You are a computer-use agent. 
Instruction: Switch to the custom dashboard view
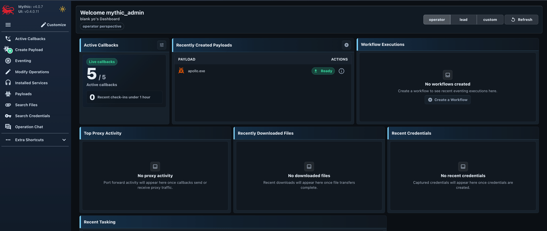click(x=490, y=20)
